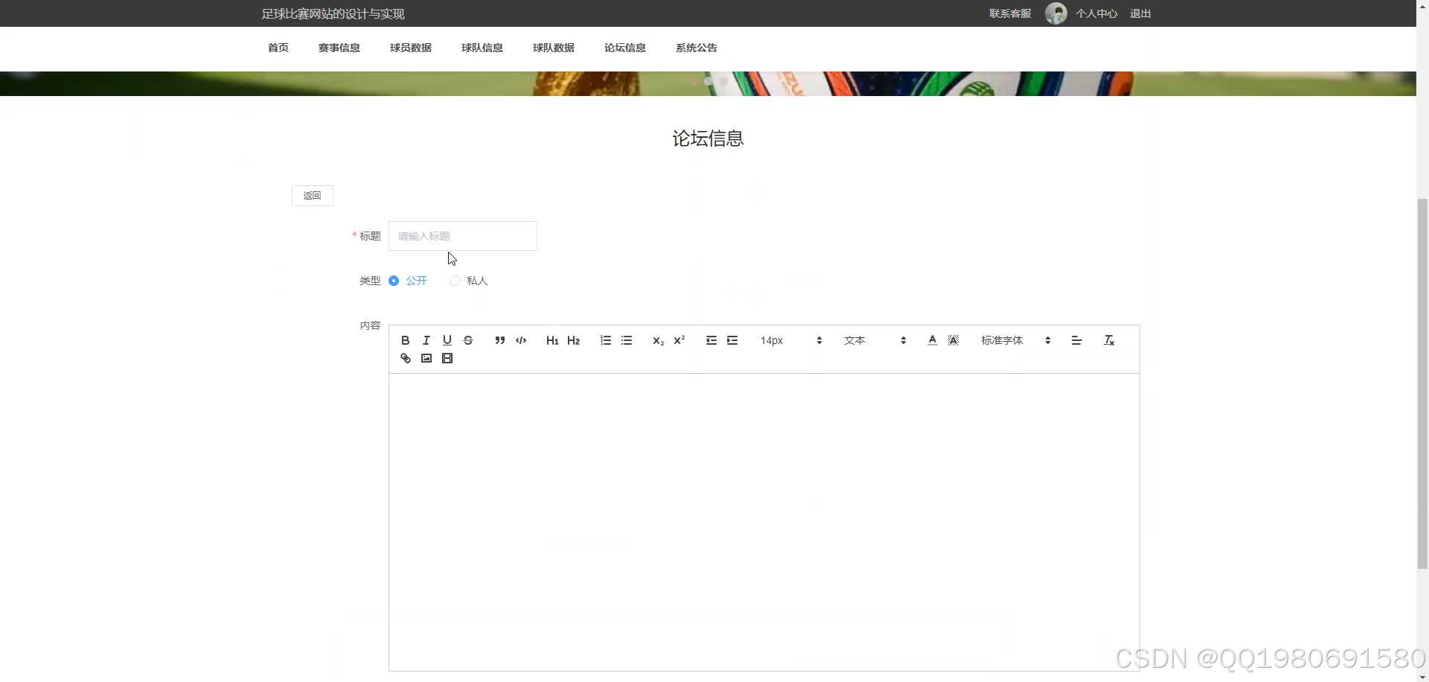Open the font color picker
The height and width of the screenshot is (682, 1429).
coord(932,340)
